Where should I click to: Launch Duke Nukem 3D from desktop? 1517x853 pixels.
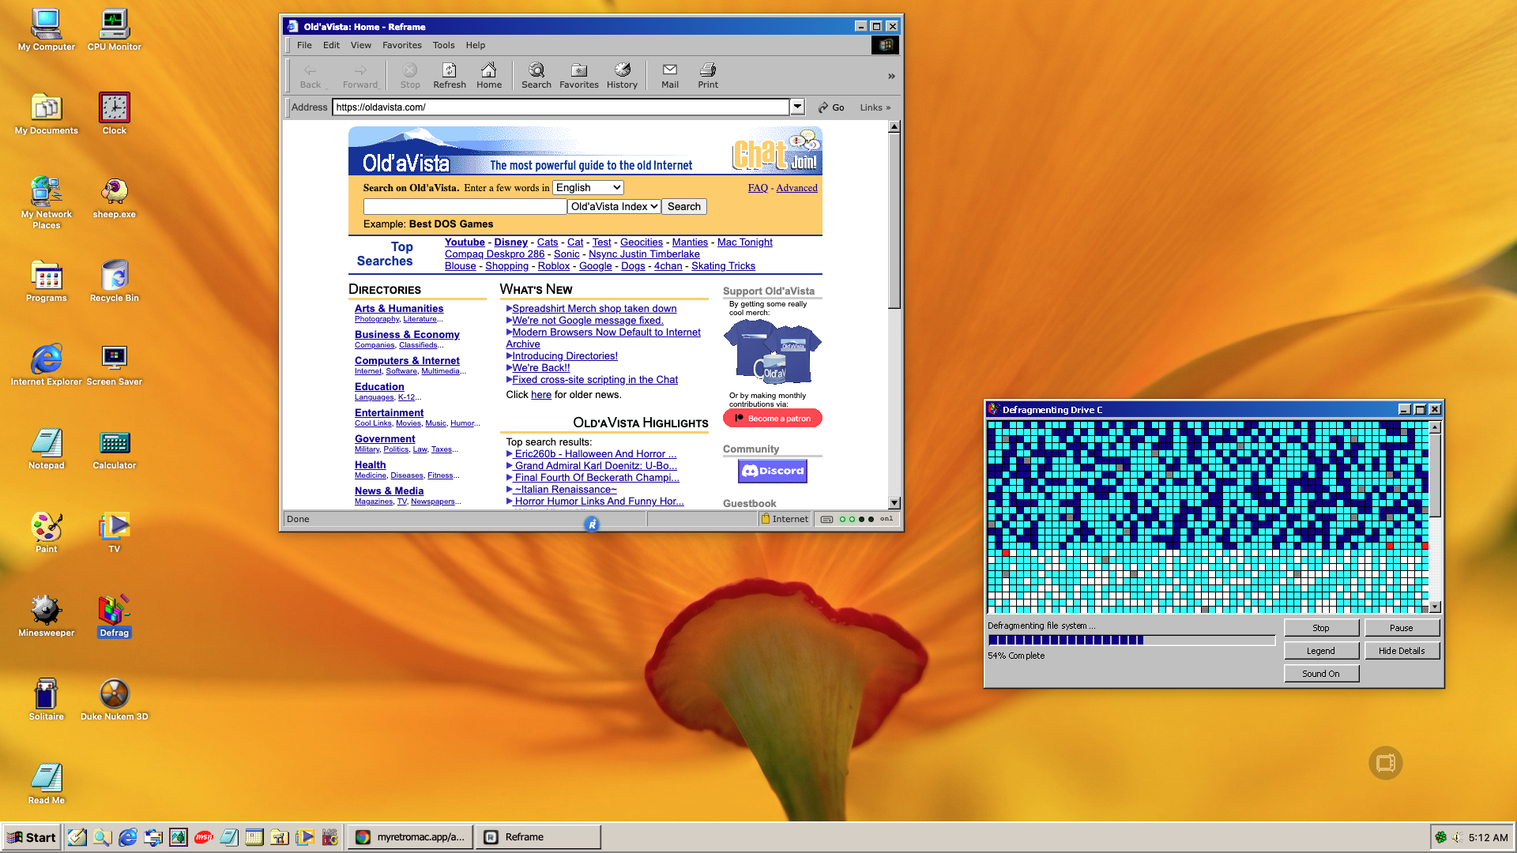click(114, 700)
